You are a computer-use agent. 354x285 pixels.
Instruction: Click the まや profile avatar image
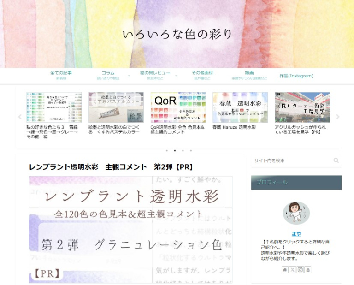(x=296, y=213)
